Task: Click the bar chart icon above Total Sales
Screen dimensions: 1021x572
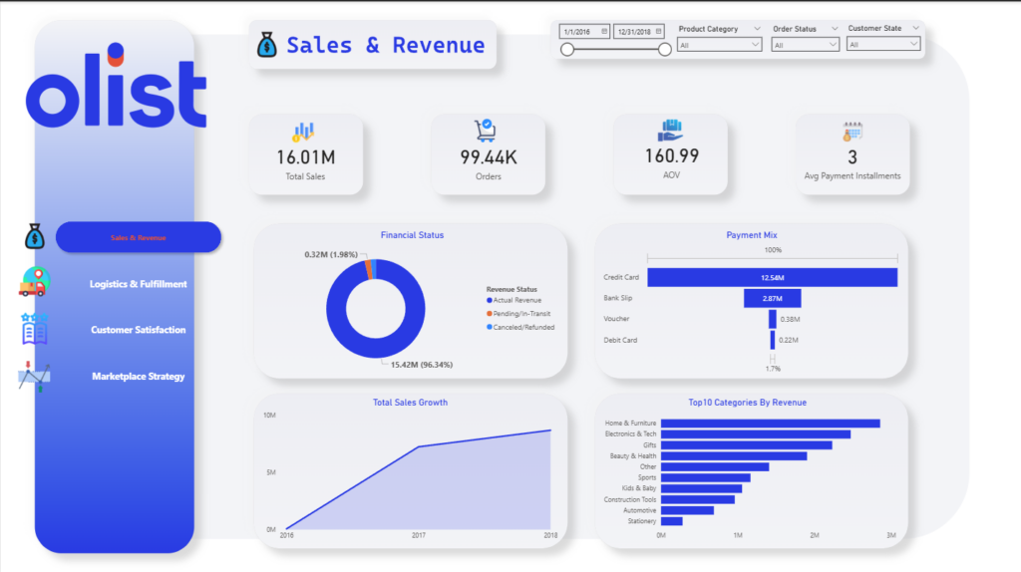Action: pyautogui.click(x=303, y=133)
